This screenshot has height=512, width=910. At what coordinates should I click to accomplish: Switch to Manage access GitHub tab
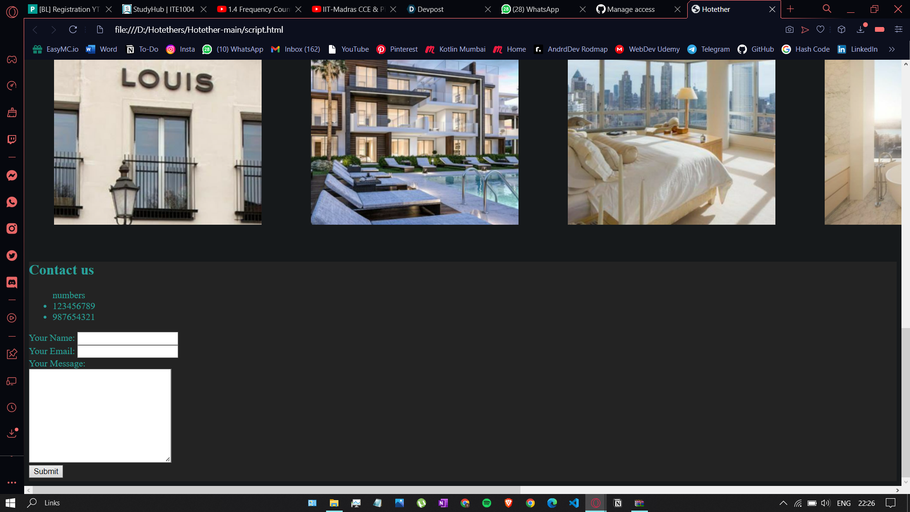click(630, 9)
